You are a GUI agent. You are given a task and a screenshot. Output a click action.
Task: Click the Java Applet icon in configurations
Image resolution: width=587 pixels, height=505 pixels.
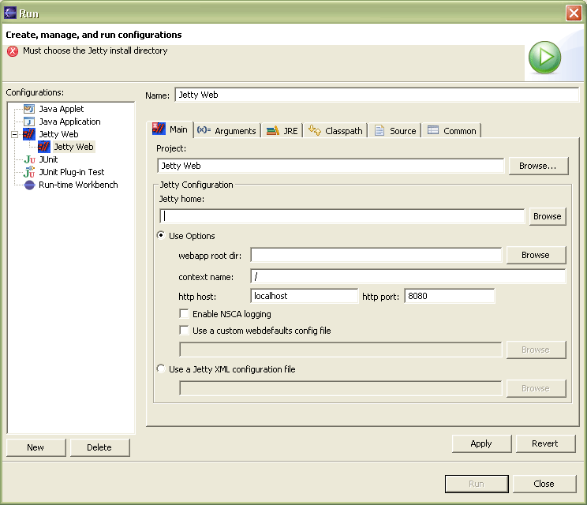click(x=29, y=109)
